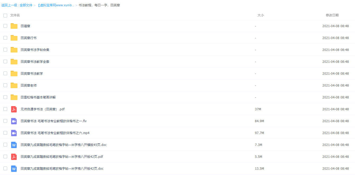
Task: Click the Word icon for 八开版42页.doc
Action: pyautogui.click(x=14, y=168)
